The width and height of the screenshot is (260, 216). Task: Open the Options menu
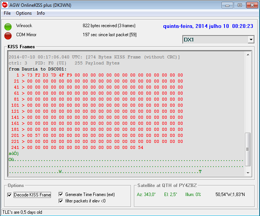[x=24, y=13]
